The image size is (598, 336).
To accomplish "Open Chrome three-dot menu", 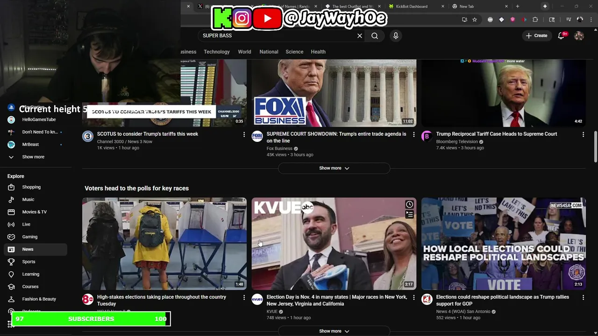I will [x=591, y=20].
